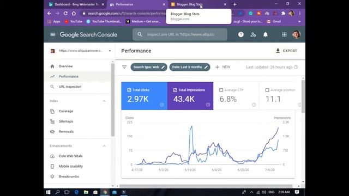
Task: Open the Google account avatar
Action: [296, 34]
